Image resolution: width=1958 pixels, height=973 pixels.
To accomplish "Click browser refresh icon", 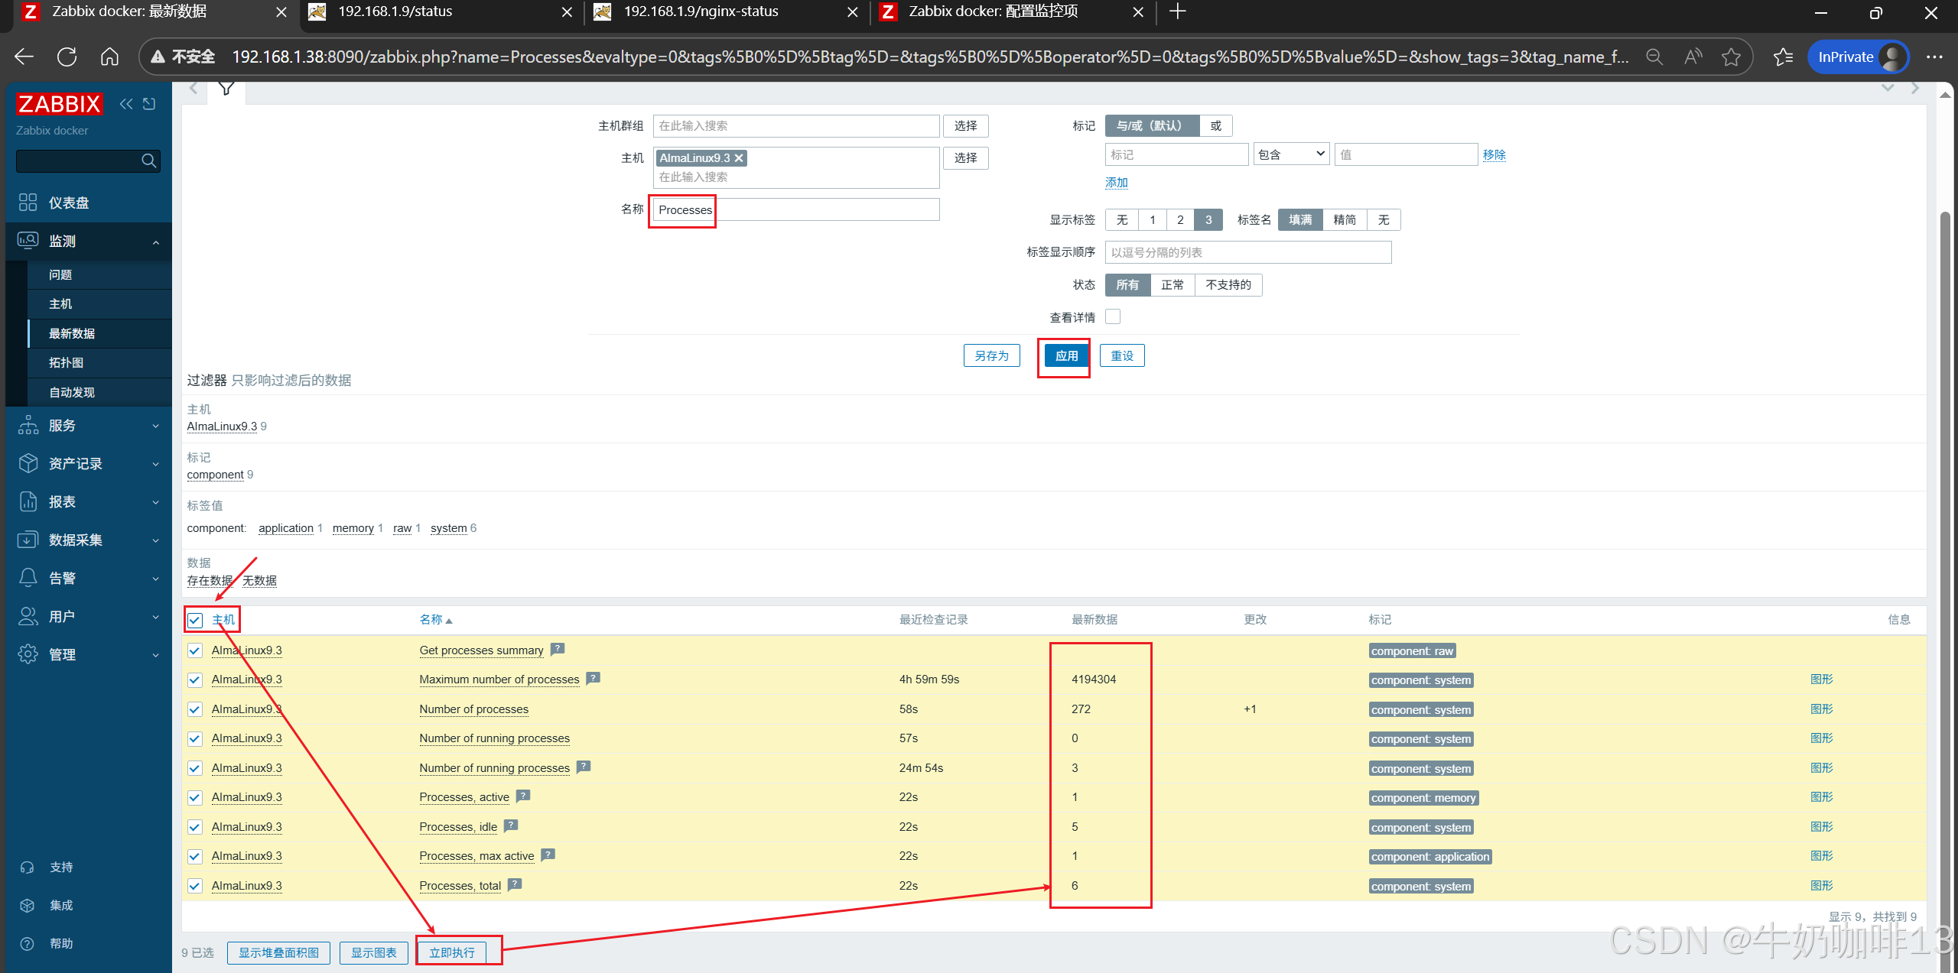I will (67, 57).
